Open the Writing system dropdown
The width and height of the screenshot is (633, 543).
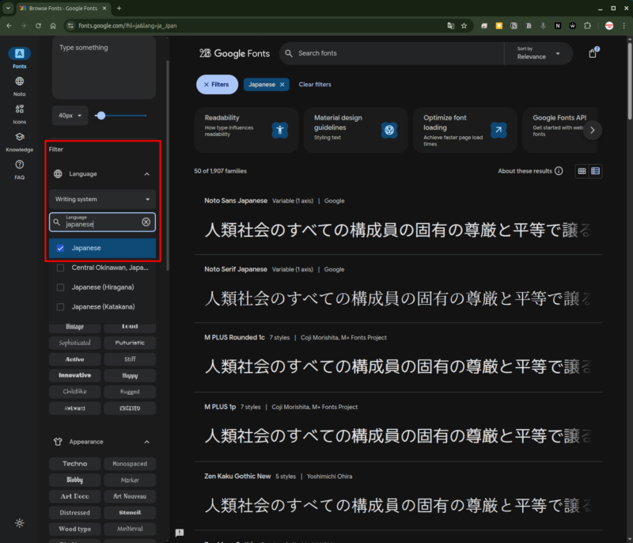point(102,199)
